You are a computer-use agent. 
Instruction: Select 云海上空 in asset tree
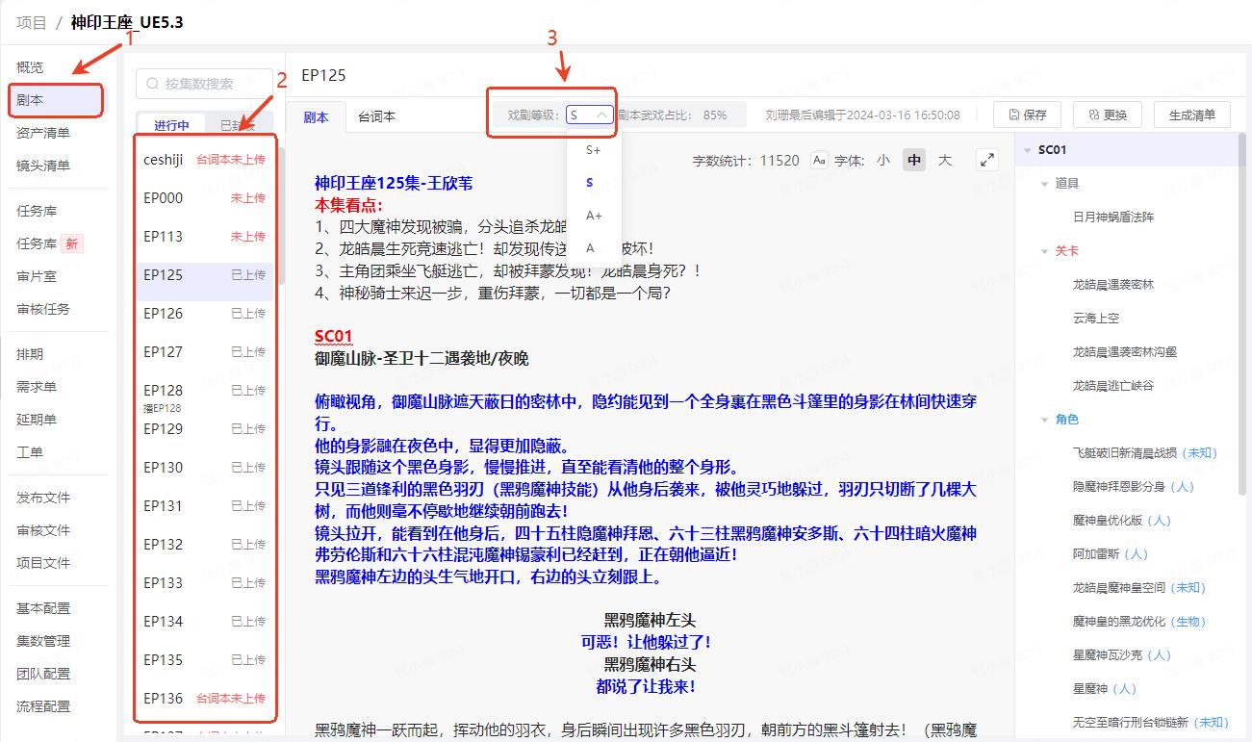1096,319
